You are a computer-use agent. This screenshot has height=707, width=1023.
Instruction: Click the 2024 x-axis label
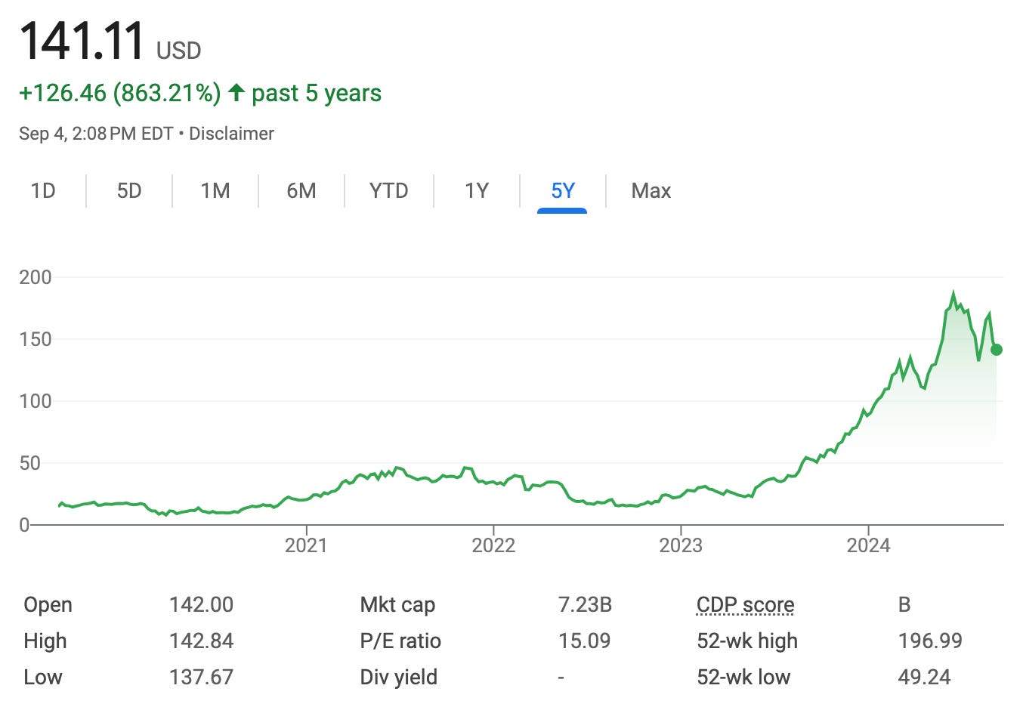[x=868, y=545]
